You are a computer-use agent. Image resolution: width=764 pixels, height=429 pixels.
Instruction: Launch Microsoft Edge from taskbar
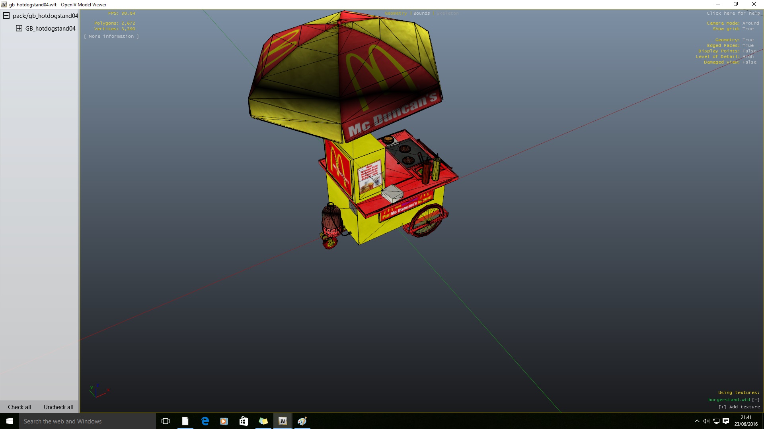(x=205, y=421)
